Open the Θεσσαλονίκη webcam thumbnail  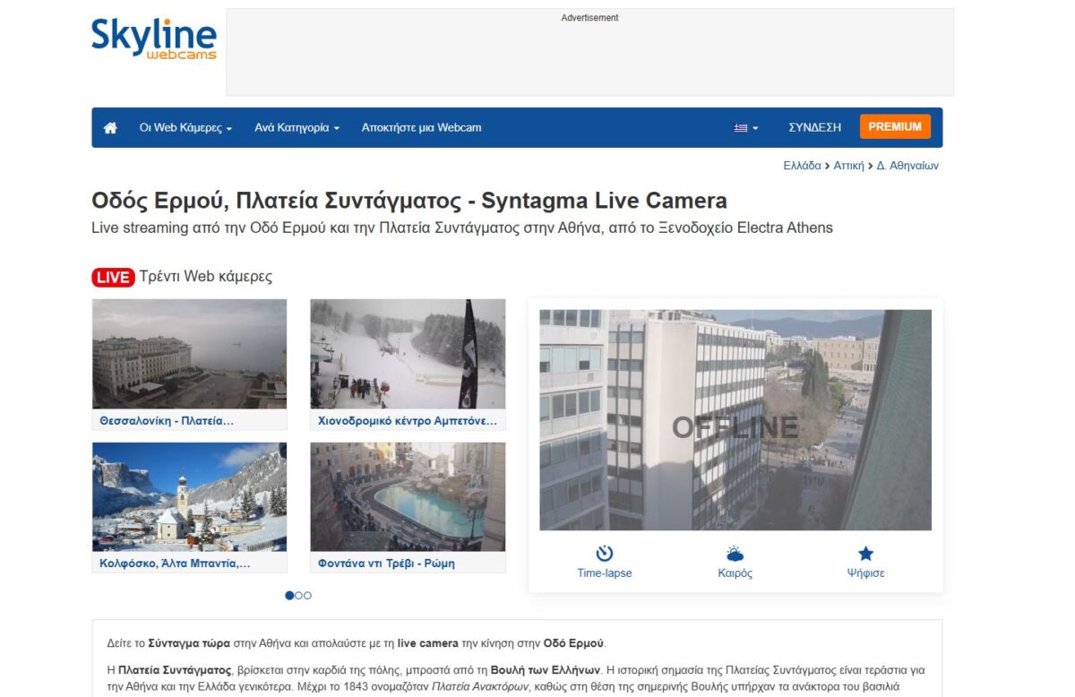(x=189, y=365)
